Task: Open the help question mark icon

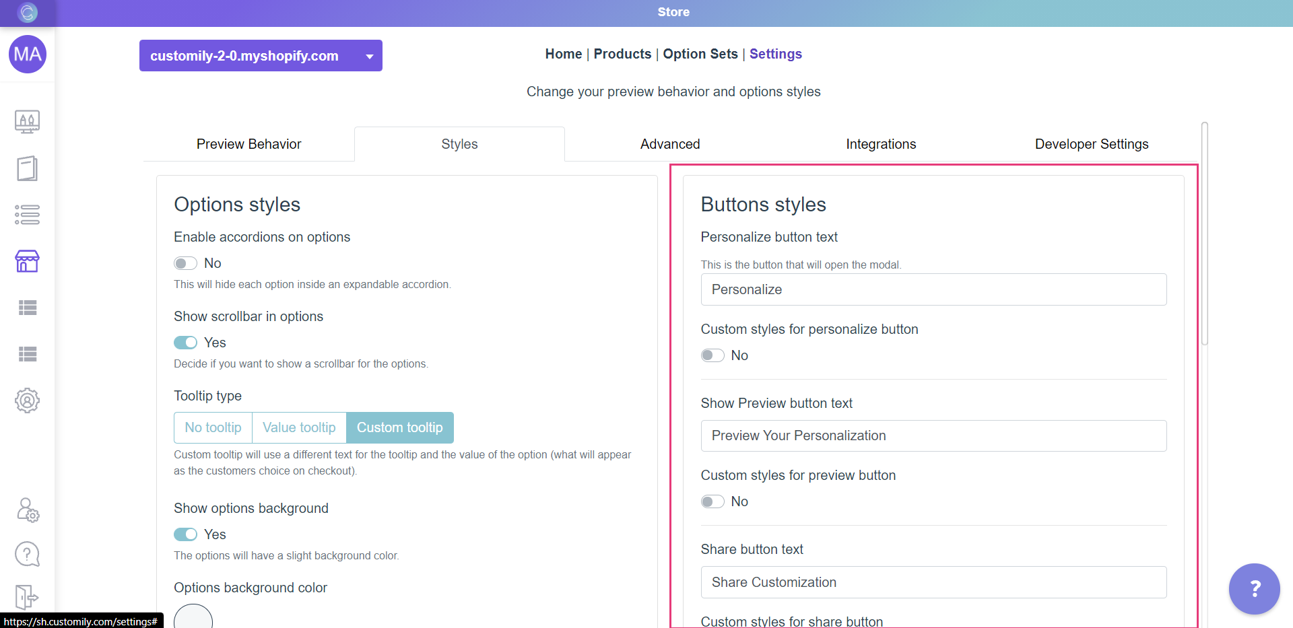Action: pyautogui.click(x=27, y=554)
